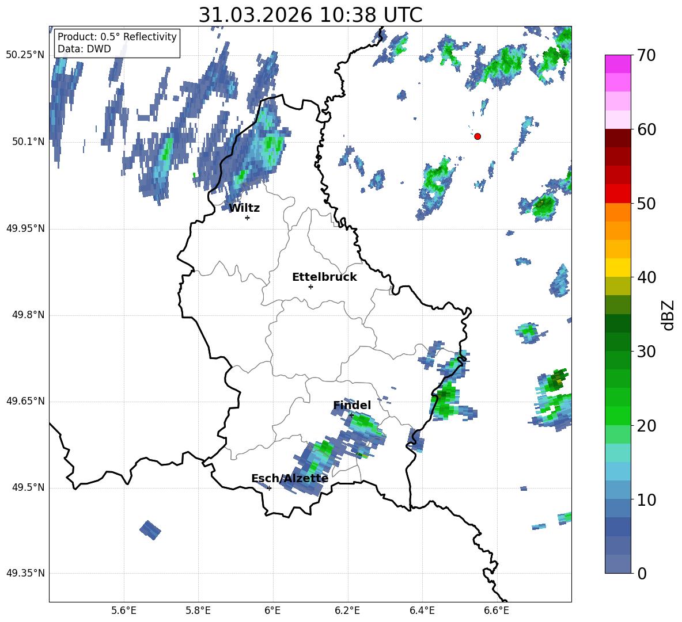Viewport: 682px width, 622px height.
Task: Click the Product: 0.5° Reflectivity text
Action: point(117,36)
